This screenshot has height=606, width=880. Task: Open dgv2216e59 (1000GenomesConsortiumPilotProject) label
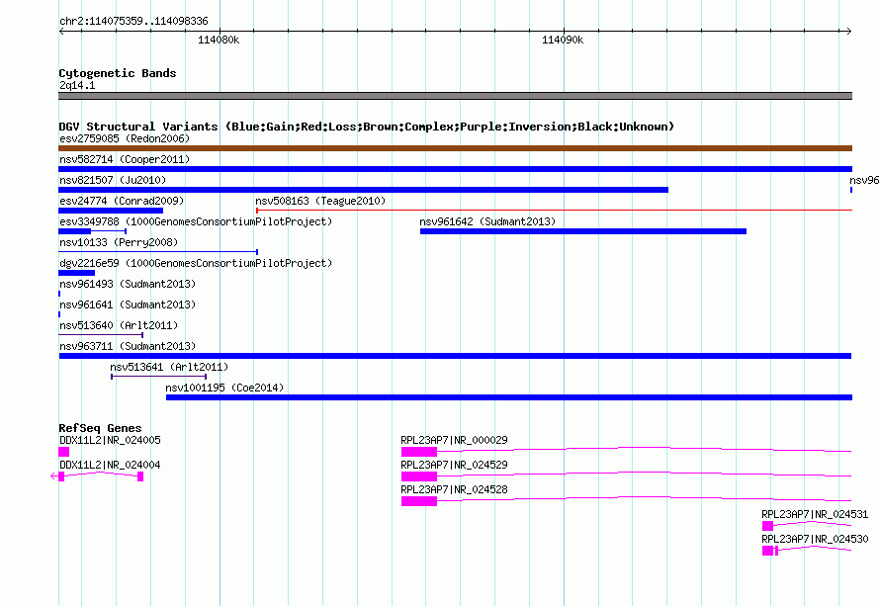196,263
